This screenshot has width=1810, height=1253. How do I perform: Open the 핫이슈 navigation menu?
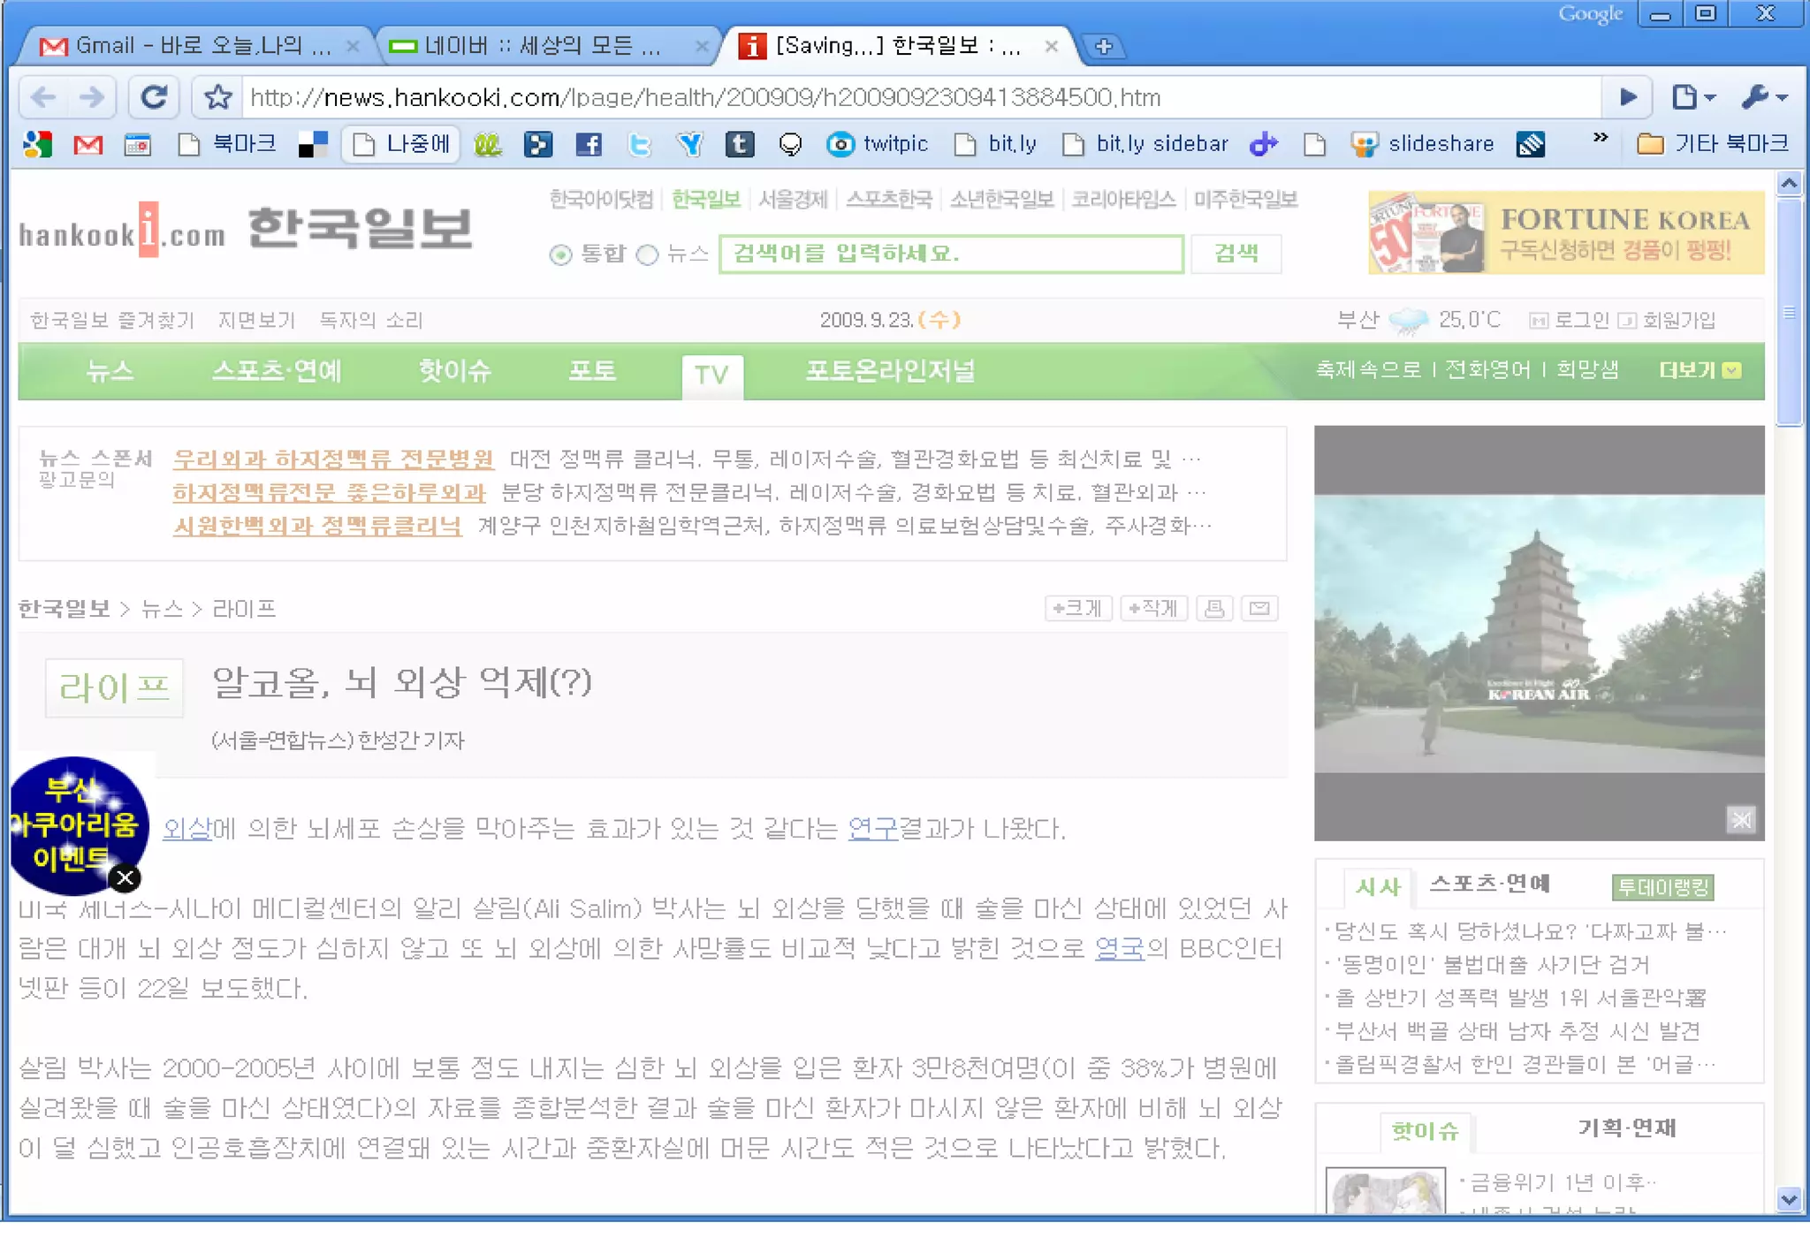pyautogui.click(x=454, y=370)
